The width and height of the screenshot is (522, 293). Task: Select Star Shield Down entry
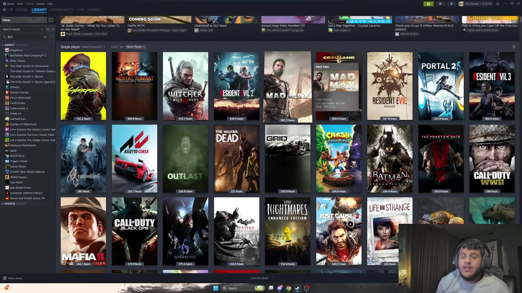pyautogui.click(x=20, y=188)
